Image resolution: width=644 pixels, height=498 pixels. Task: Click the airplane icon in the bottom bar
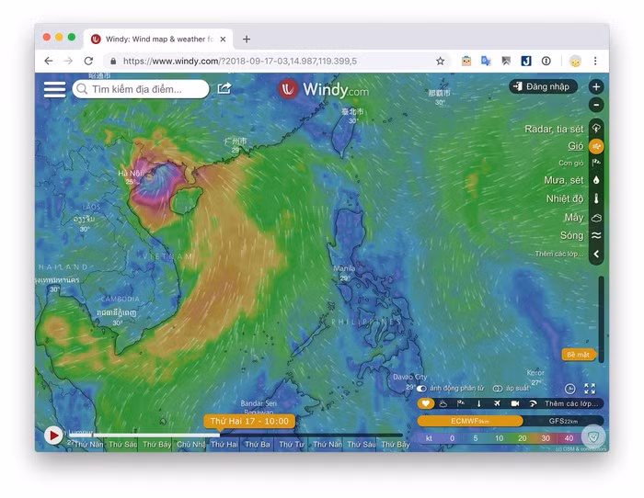[497, 403]
